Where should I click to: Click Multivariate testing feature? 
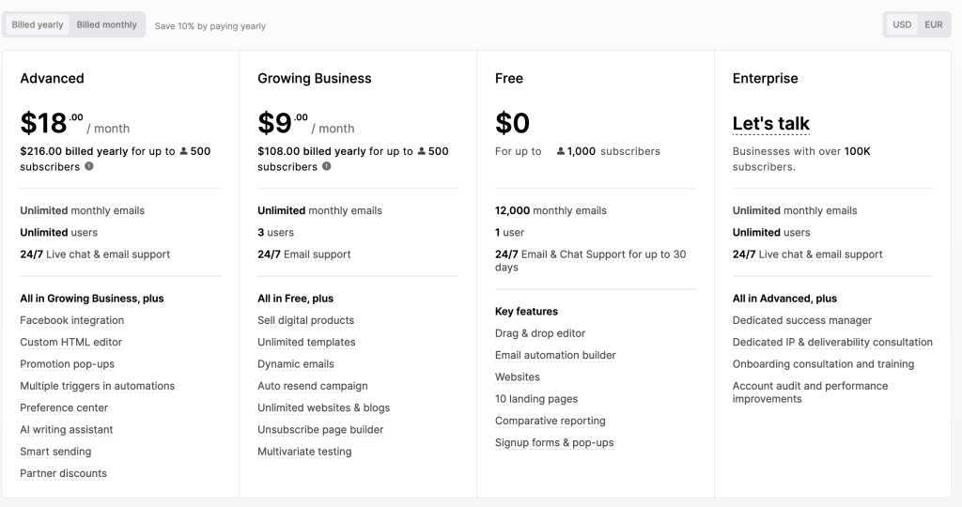pyautogui.click(x=304, y=452)
